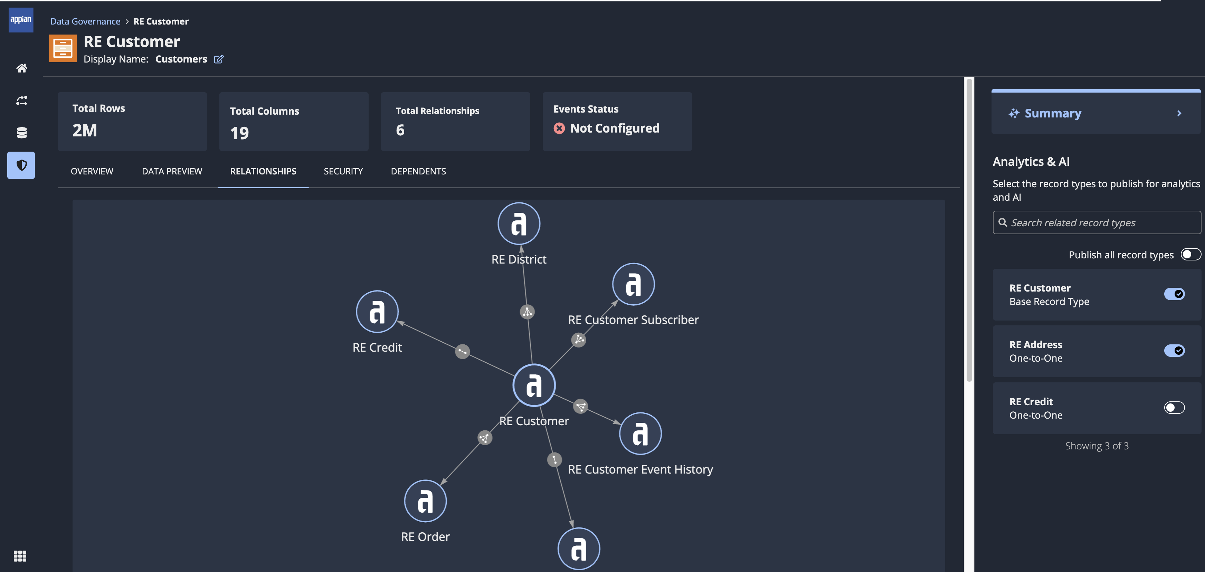Click the Total Rows 2M card

(x=132, y=121)
